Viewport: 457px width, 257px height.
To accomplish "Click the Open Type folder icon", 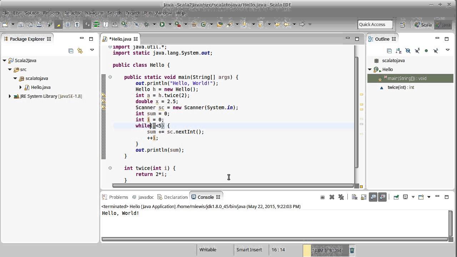I will [220, 24].
